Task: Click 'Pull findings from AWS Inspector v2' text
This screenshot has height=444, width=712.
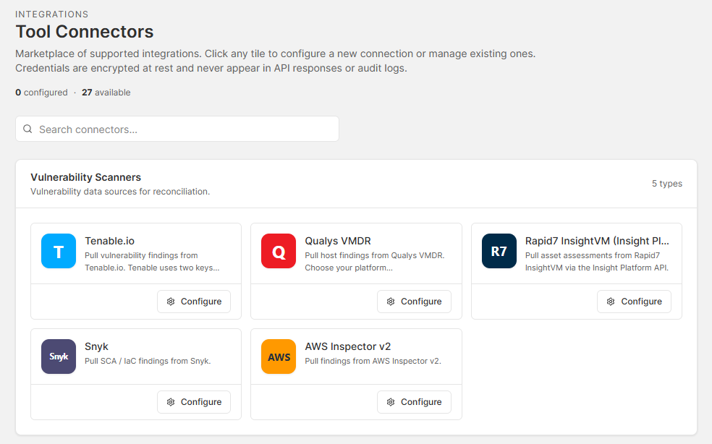Action: pyautogui.click(x=373, y=361)
